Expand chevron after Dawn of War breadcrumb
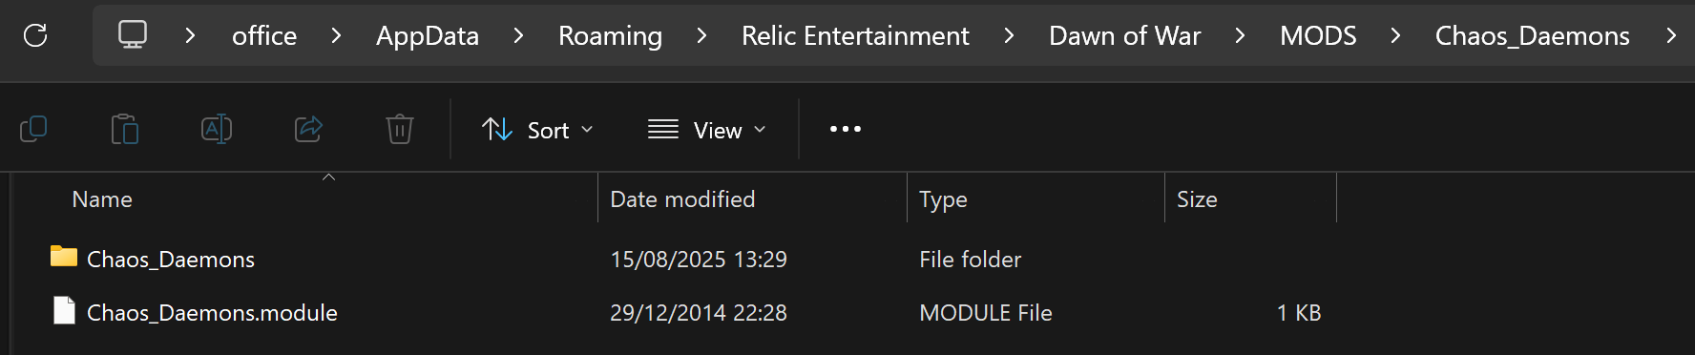Screen dimensions: 1695x355 click(x=1240, y=36)
